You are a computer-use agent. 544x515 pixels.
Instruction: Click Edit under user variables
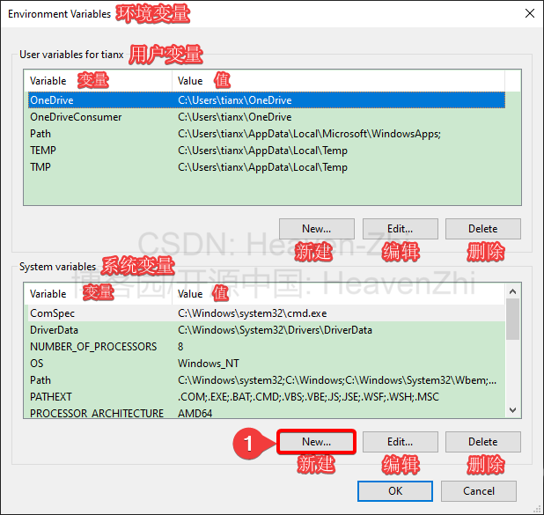point(400,229)
